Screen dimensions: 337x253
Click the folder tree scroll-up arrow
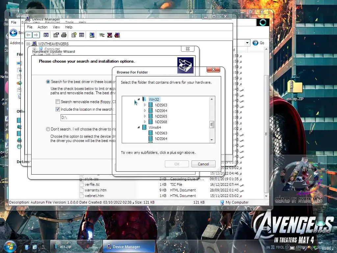(x=212, y=99)
